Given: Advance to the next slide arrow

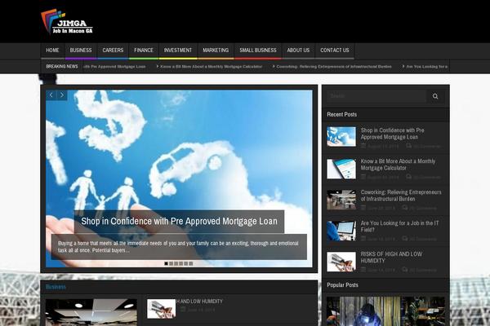Looking at the screenshot, I should pos(62,95).
